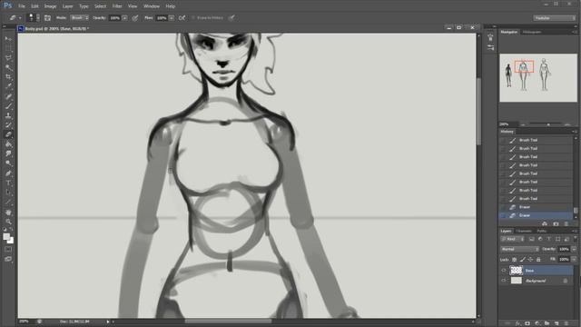This screenshot has width=581, height=327.
Task: Switch to the Paths tab
Action: tap(541, 231)
